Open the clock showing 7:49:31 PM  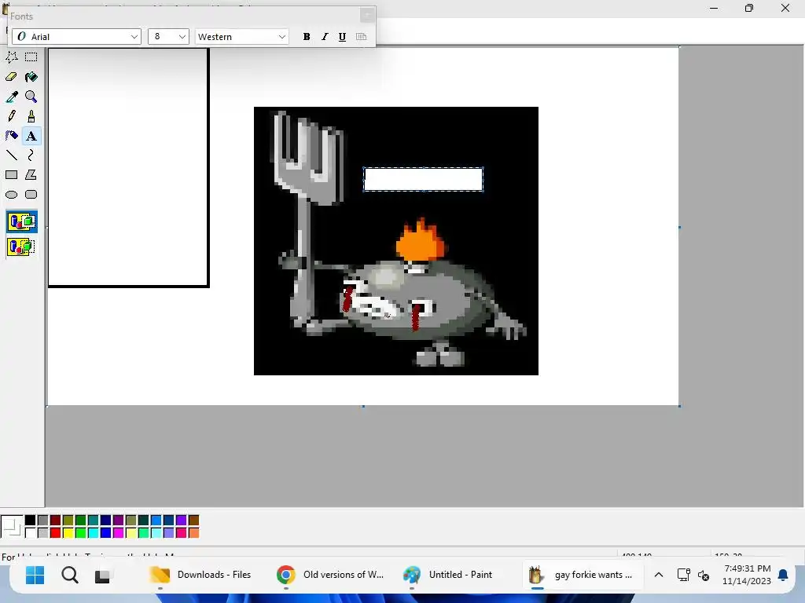(747, 575)
